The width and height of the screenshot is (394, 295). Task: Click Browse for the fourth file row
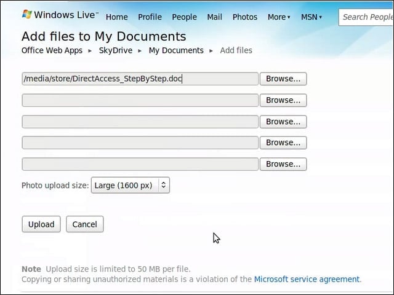pos(283,143)
